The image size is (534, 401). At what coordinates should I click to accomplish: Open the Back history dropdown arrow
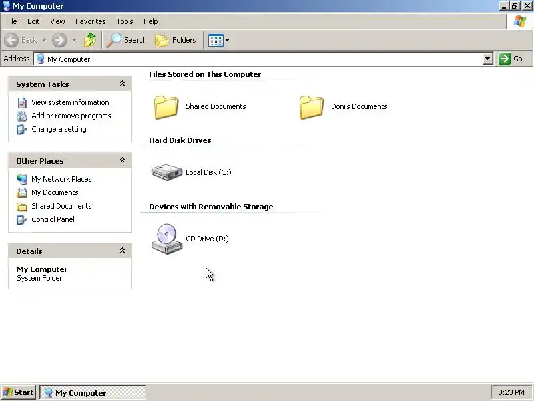(x=44, y=40)
